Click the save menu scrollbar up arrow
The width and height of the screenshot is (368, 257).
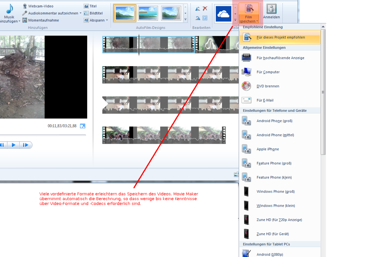[323, 26]
